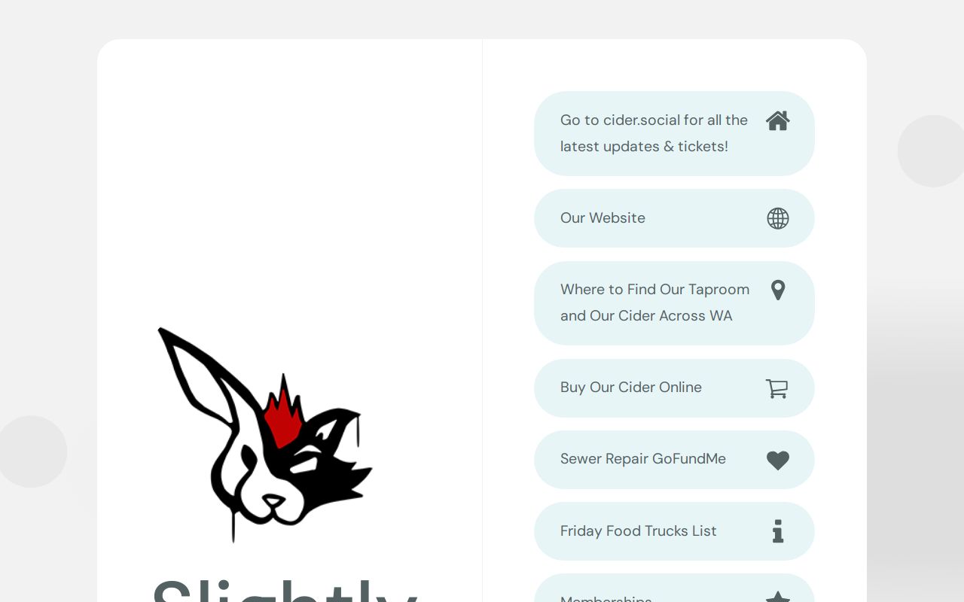Click the large Slightly heading text
The height and width of the screenshot is (602, 964).
285,591
